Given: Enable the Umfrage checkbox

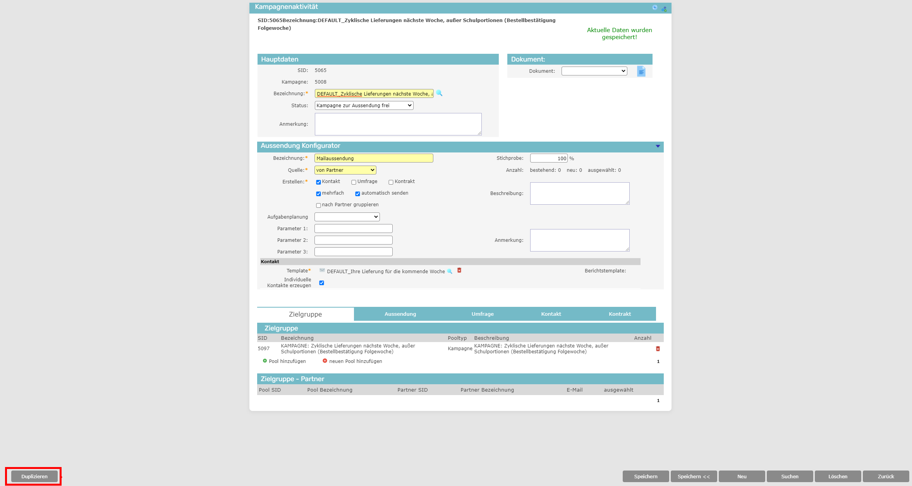Looking at the screenshot, I should [x=354, y=182].
